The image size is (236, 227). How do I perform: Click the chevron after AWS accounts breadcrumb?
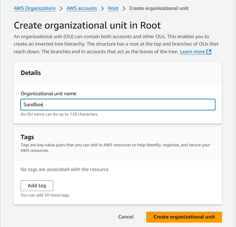pos(102,9)
